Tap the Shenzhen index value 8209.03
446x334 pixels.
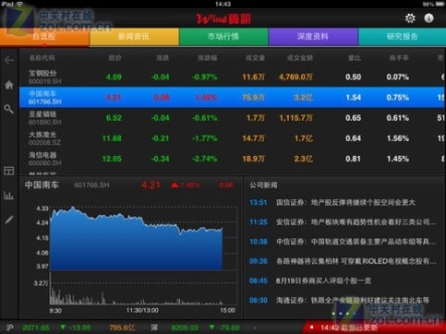pyautogui.click(x=185, y=328)
